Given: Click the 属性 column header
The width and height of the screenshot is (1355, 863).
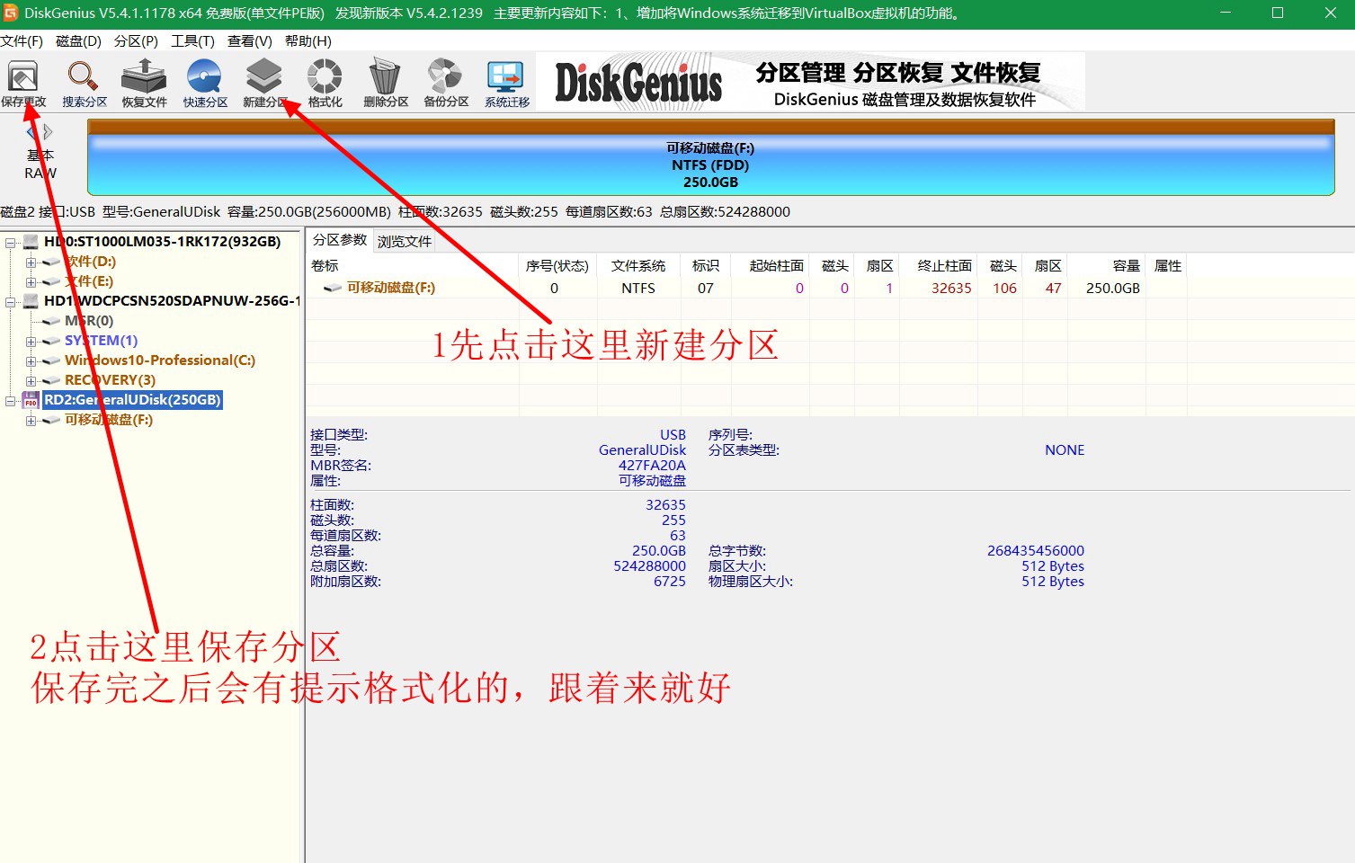Looking at the screenshot, I should [1167, 266].
